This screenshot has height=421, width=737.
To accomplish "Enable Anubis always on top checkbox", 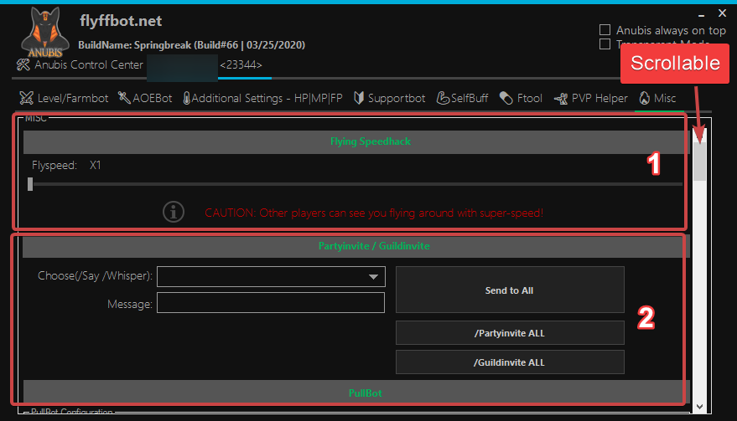I will (605, 30).
